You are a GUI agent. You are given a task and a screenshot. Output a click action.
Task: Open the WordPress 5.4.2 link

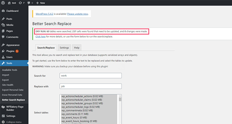44,14
